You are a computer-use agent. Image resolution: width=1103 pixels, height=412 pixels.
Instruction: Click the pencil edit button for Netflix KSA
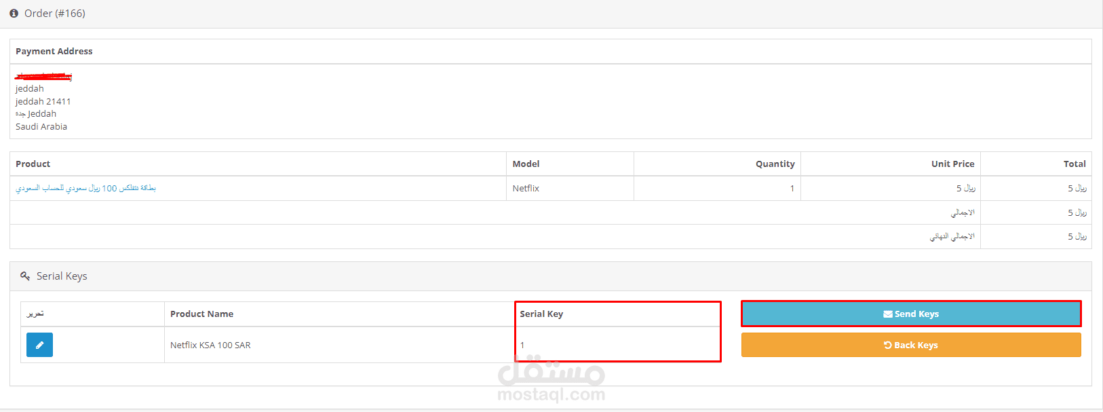click(x=39, y=345)
